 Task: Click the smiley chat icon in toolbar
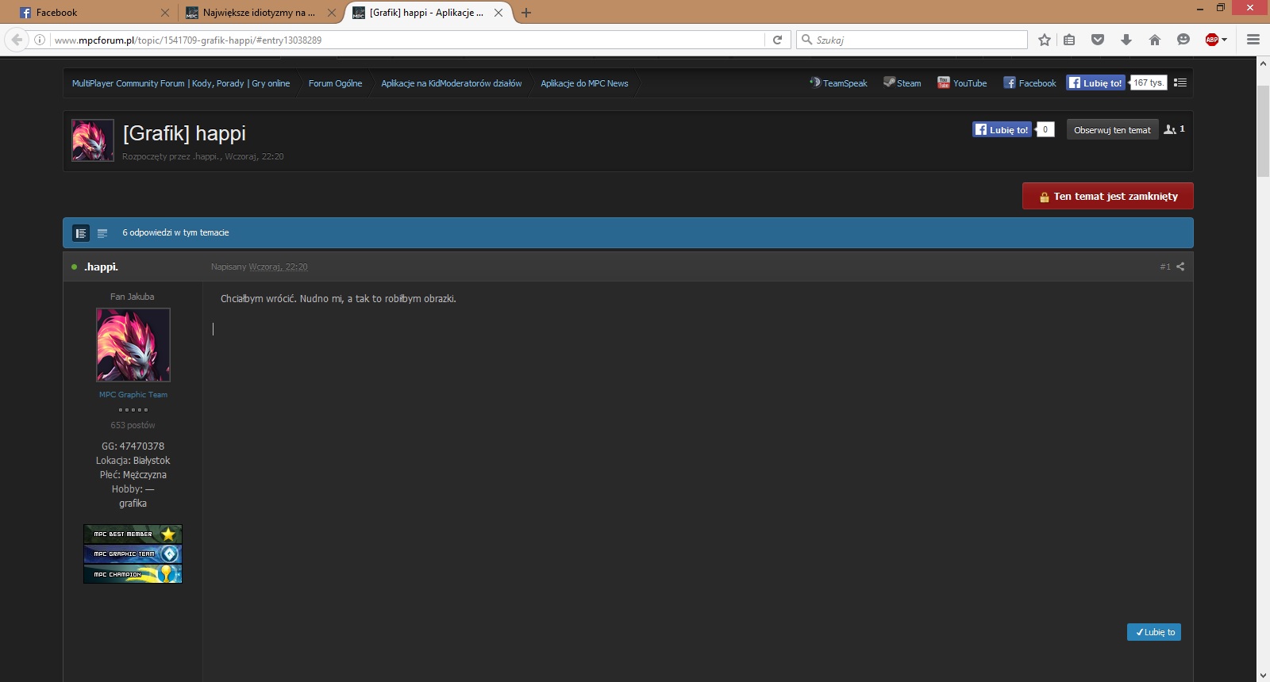coord(1183,40)
